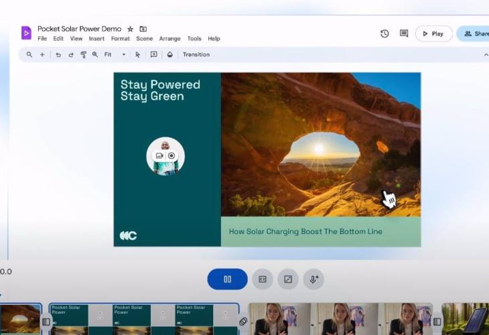Click the undo arrow in the toolbar
The image size is (489, 335).
(58, 55)
